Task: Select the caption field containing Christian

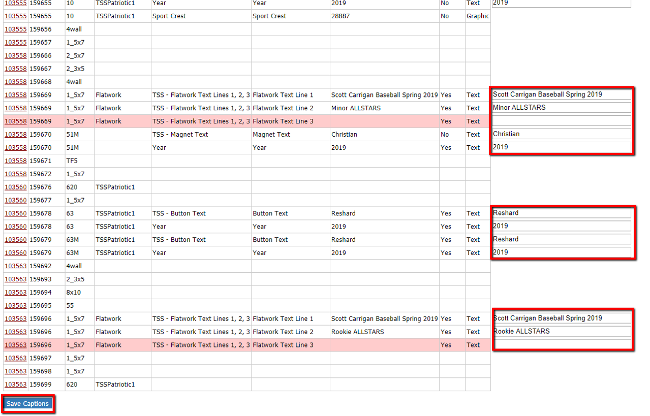Action: [x=561, y=134]
